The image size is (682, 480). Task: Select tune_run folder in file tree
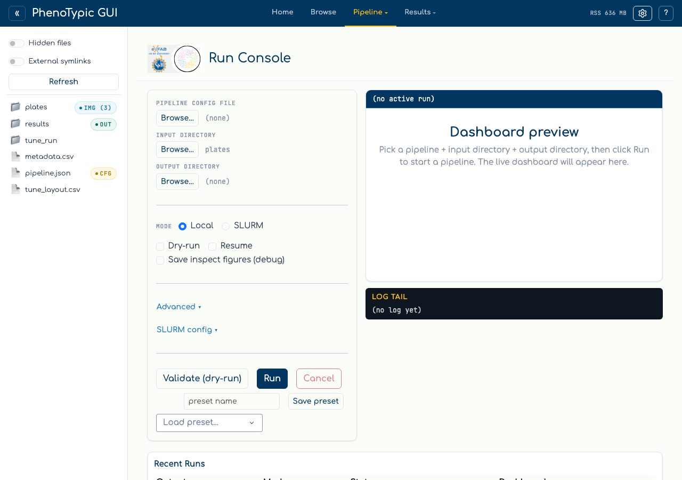[x=41, y=140]
